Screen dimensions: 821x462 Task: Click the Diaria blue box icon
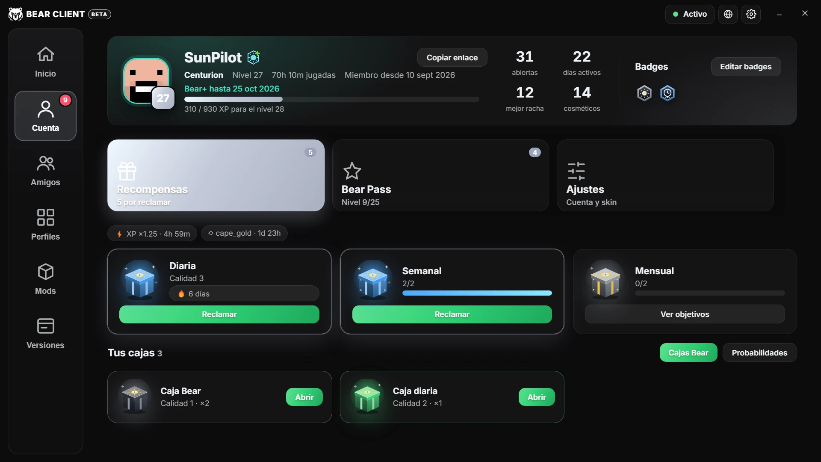(x=140, y=281)
